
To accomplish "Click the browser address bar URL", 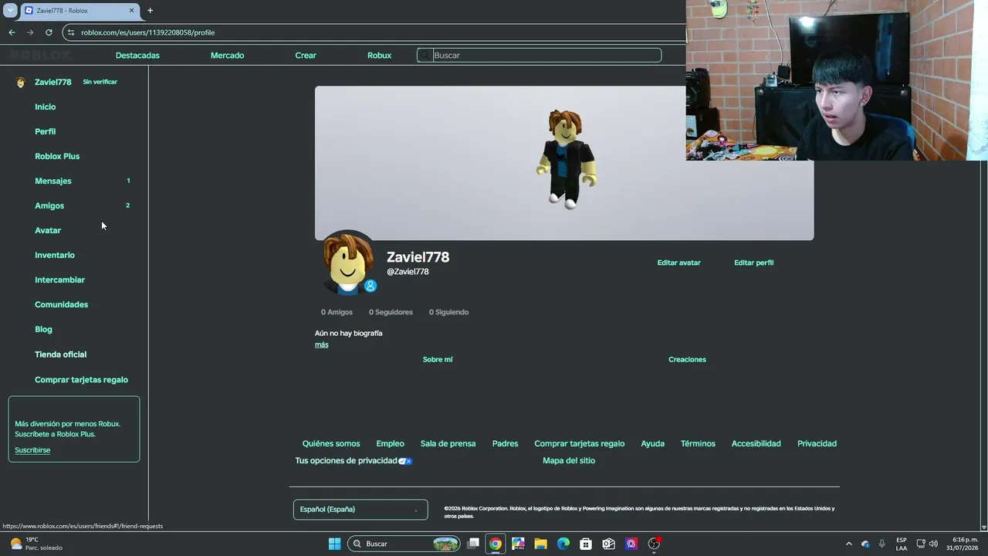I will pos(147,32).
